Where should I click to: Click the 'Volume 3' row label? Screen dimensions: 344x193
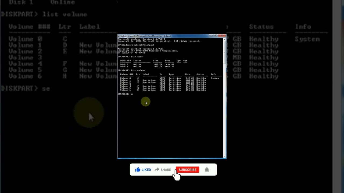[x=126, y=84]
